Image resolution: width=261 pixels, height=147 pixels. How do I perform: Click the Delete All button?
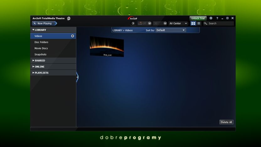point(226,122)
